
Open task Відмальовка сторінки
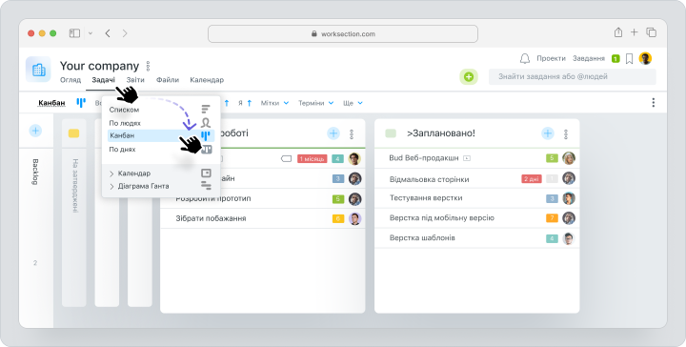(429, 179)
